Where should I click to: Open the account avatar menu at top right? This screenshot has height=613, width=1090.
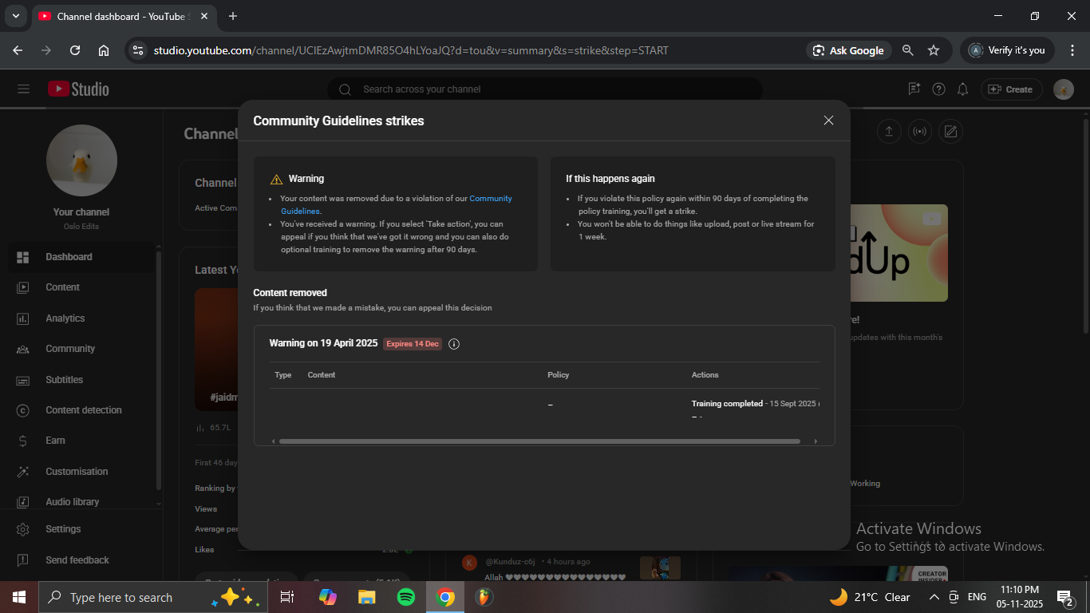tap(1063, 89)
